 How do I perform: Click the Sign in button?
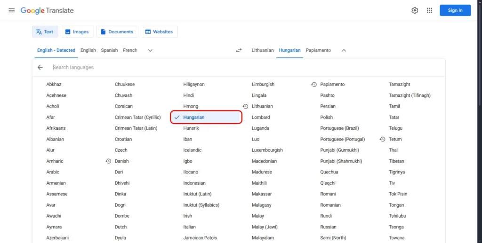pos(455,10)
